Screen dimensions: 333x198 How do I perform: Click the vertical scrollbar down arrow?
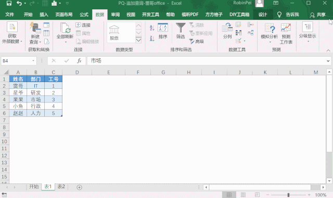pos(329,181)
